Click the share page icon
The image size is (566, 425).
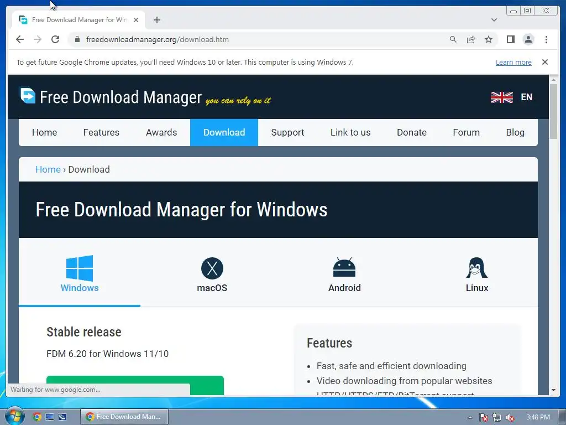point(471,39)
